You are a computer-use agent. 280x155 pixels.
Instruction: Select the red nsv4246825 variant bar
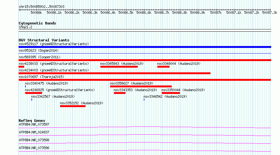tap(34, 93)
